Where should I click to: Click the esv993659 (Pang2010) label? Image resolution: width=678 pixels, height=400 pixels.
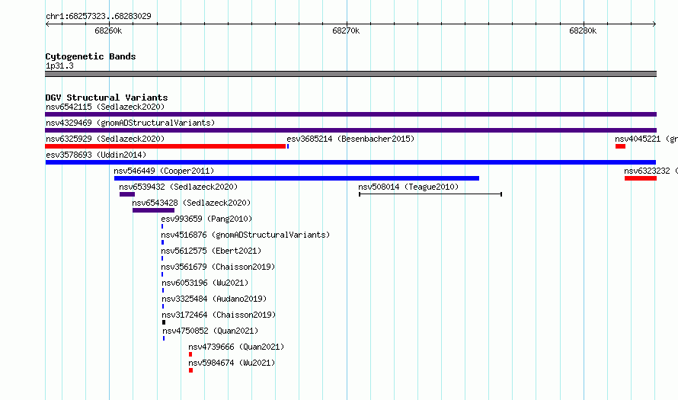point(206,219)
